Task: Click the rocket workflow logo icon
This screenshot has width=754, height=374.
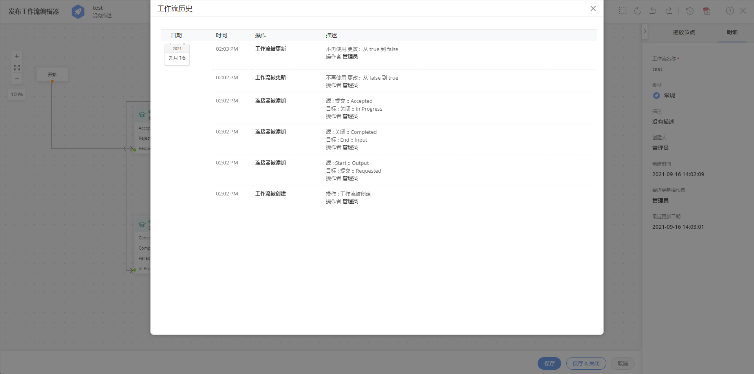Action: click(x=78, y=11)
